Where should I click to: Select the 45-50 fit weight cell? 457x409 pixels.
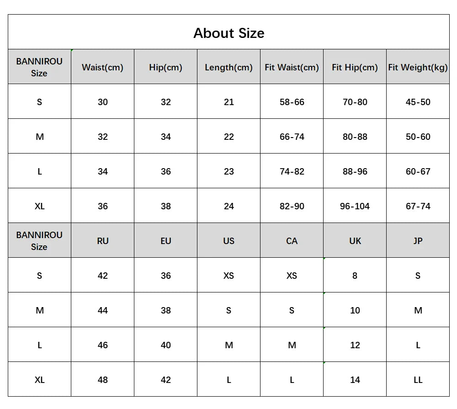coord(418,102)
